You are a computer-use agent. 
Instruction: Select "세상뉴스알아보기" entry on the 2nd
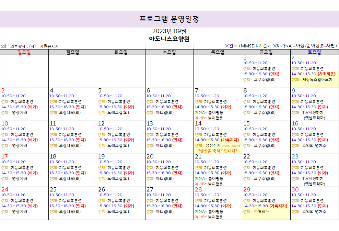coord(317,79)
